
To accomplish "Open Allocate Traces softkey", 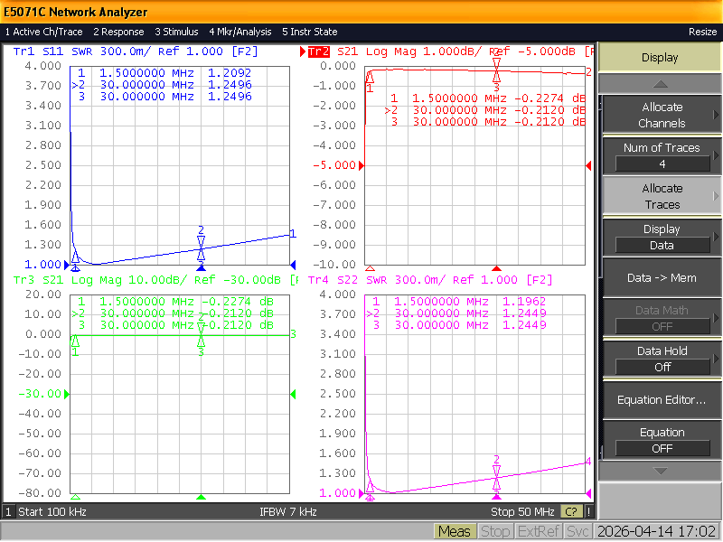I will click(x=662, y=196).
